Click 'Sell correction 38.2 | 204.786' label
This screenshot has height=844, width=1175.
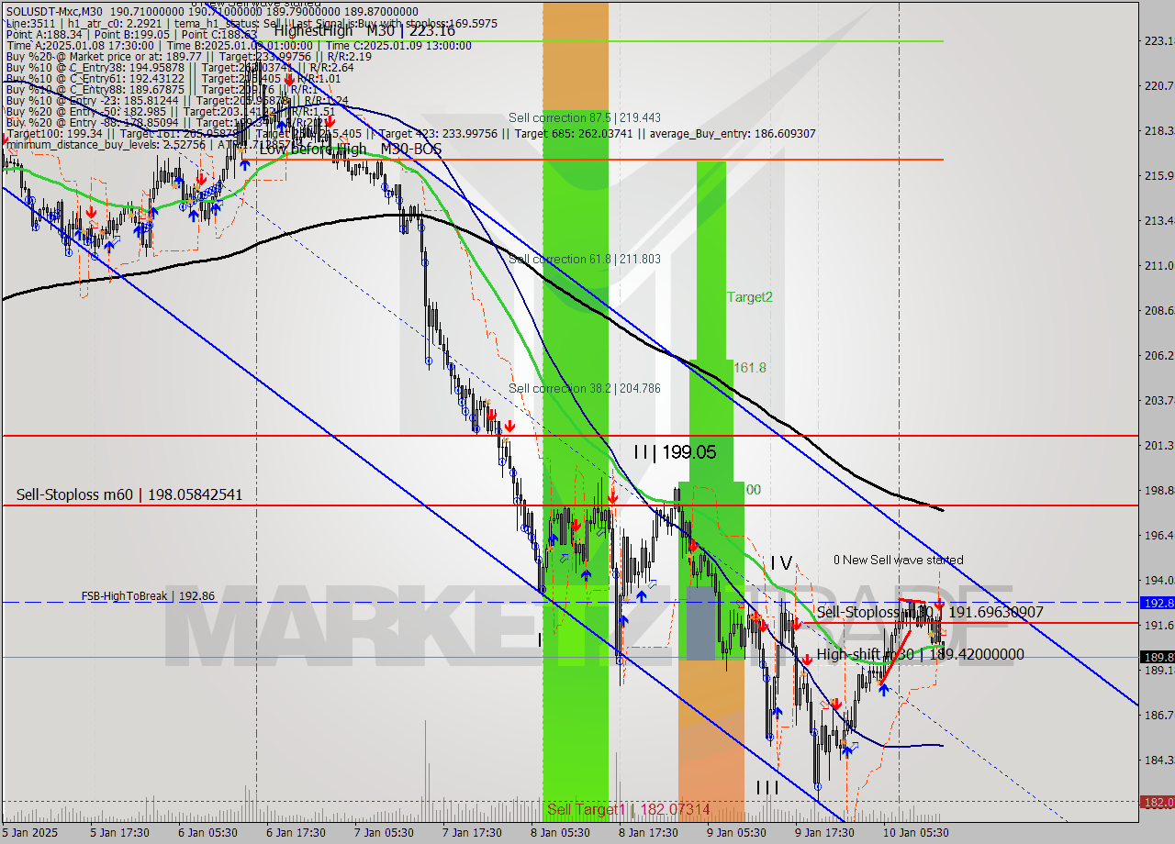click(585, 388)
